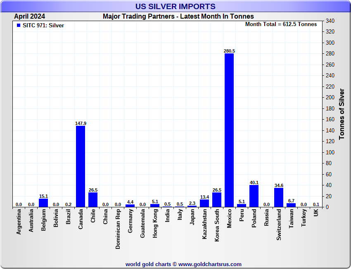Click the Tonnes of Silver axis title

coord(342,114)
